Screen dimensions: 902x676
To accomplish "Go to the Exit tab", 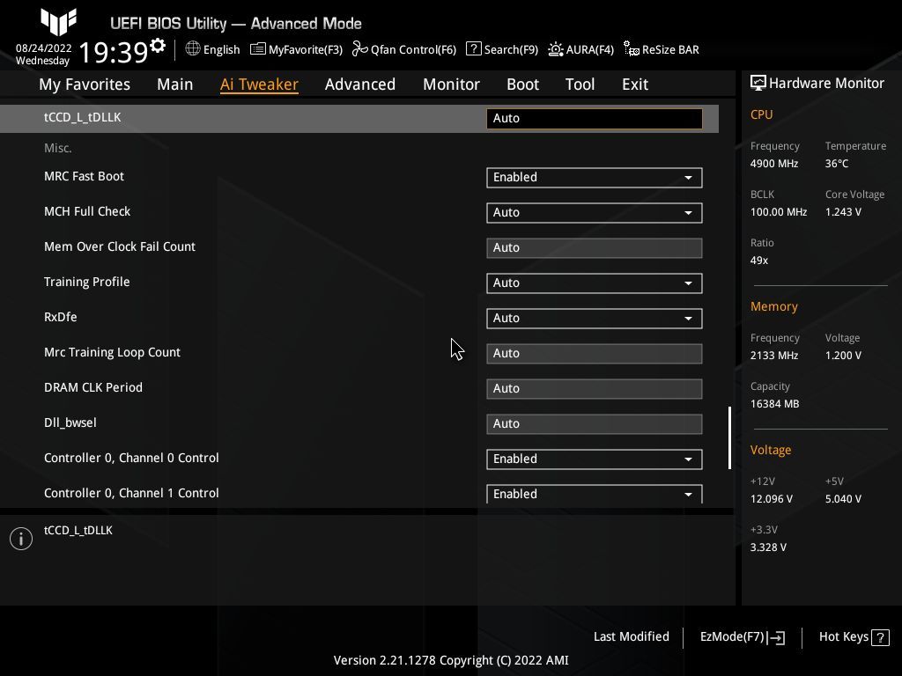I will coord(635,84).
